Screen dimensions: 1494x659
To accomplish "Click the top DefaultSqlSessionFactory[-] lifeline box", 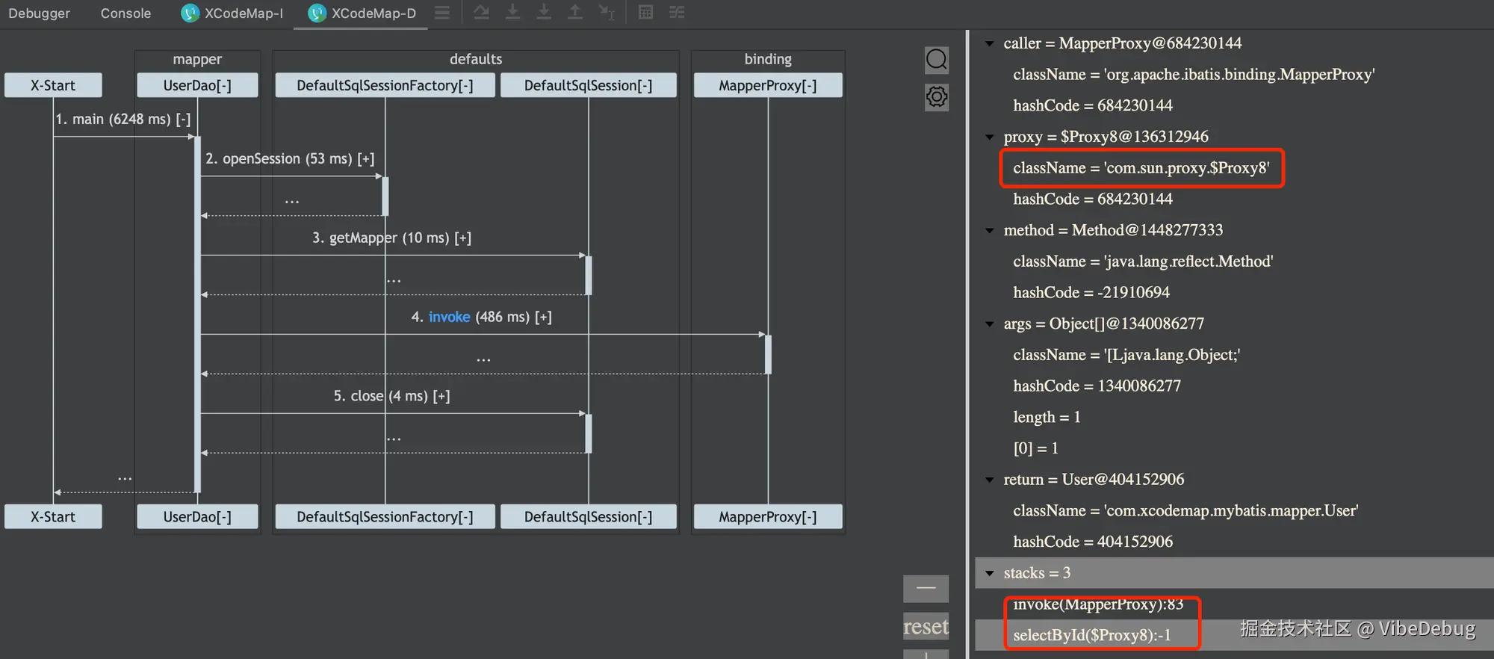I will click(385, 85).
